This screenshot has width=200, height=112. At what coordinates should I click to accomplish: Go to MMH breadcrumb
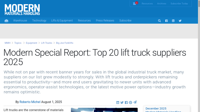7,43
